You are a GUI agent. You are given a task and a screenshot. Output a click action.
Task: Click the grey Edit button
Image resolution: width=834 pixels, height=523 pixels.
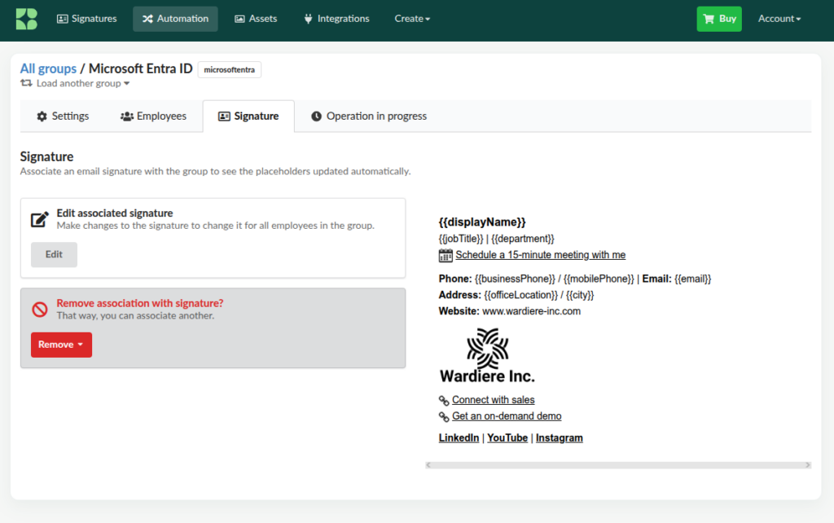(54, 254)
